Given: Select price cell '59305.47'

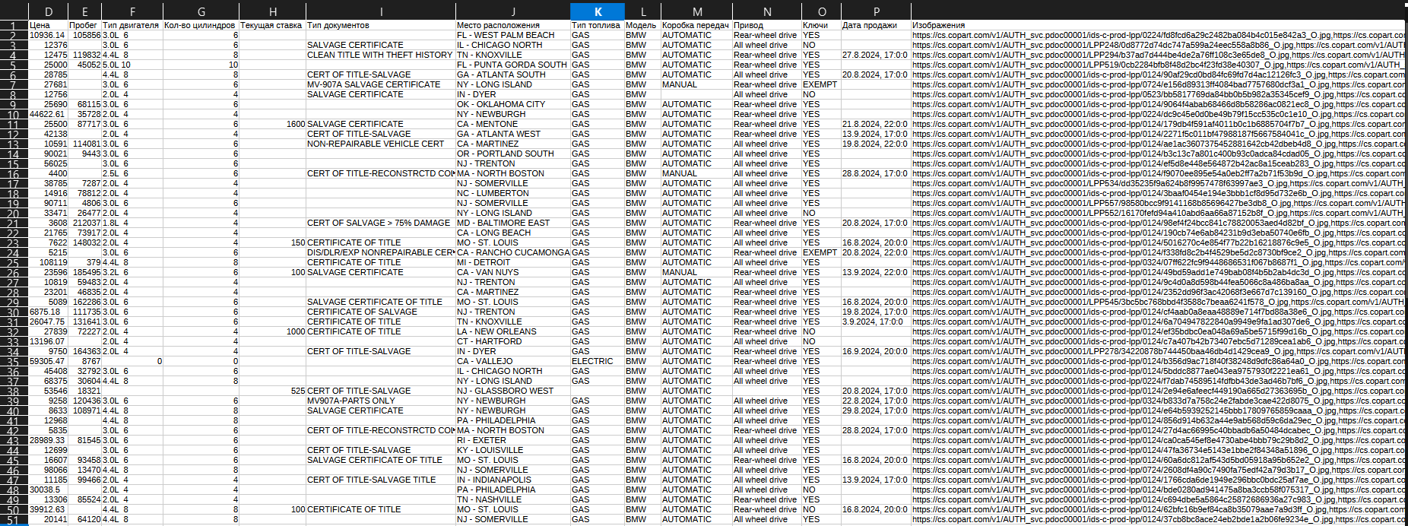Looking at the screenshot, I should tap(49, 361).
